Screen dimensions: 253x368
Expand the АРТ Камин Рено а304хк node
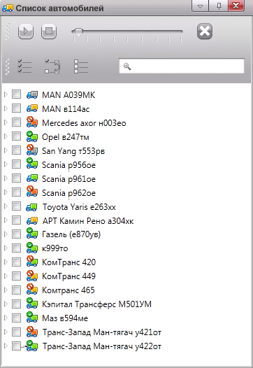[6, 220]
